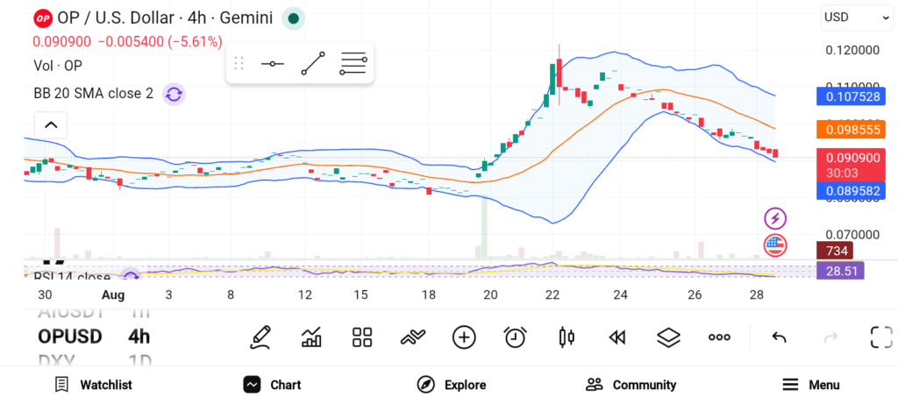Image resolution: width=898 pixels, height=404 pixels.
Task: Click the 0.070000 price axis label
Action: pos(852,234)
